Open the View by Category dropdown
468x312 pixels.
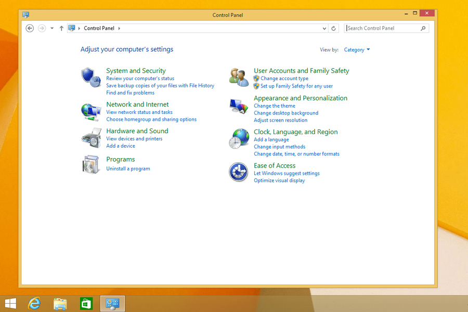tap(357, 50)
